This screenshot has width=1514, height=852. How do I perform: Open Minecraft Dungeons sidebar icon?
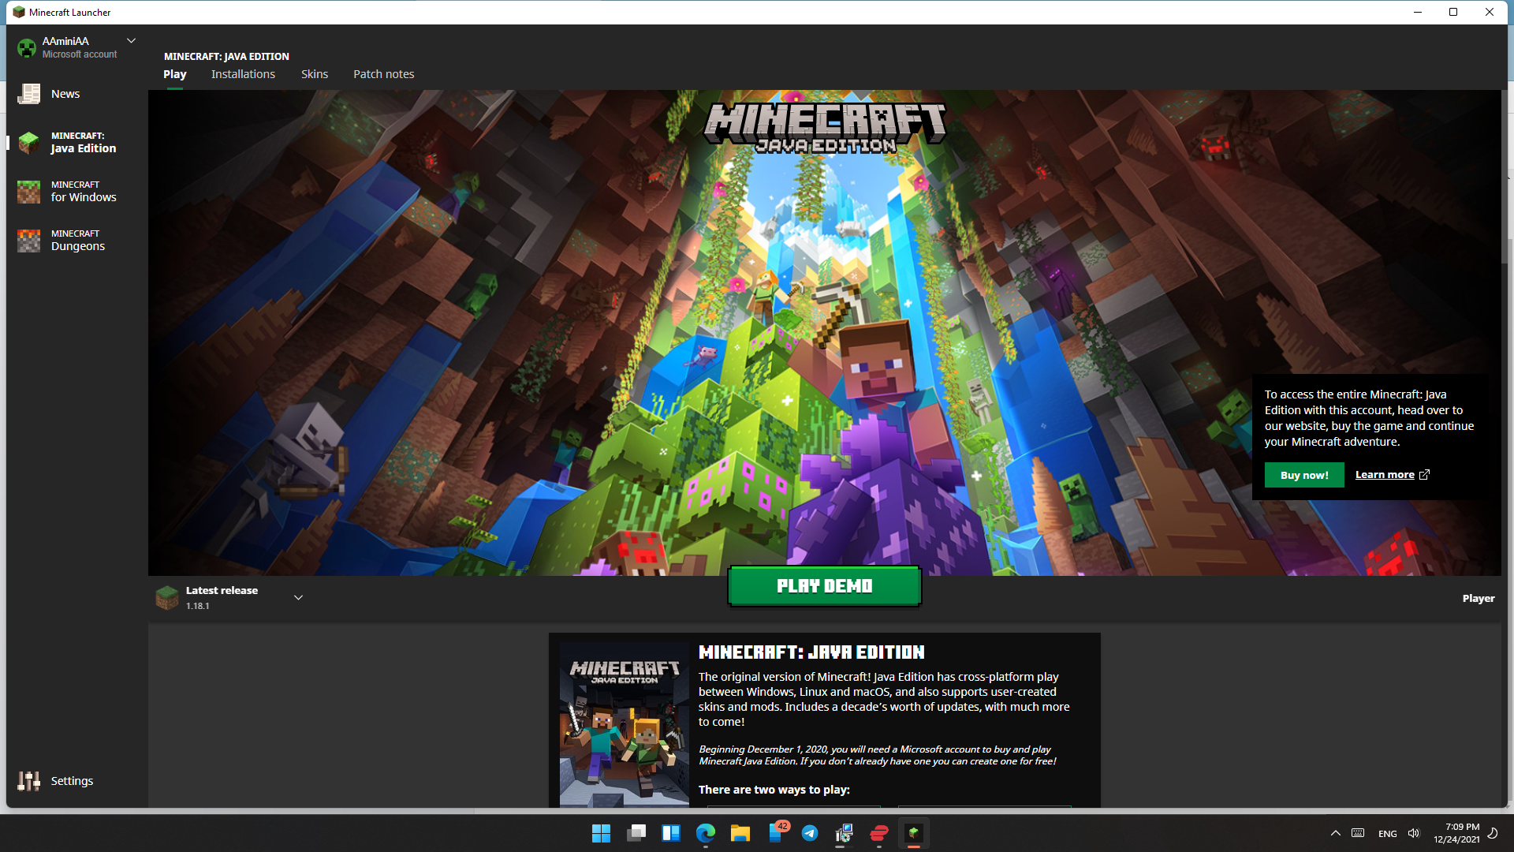point(29,241)
